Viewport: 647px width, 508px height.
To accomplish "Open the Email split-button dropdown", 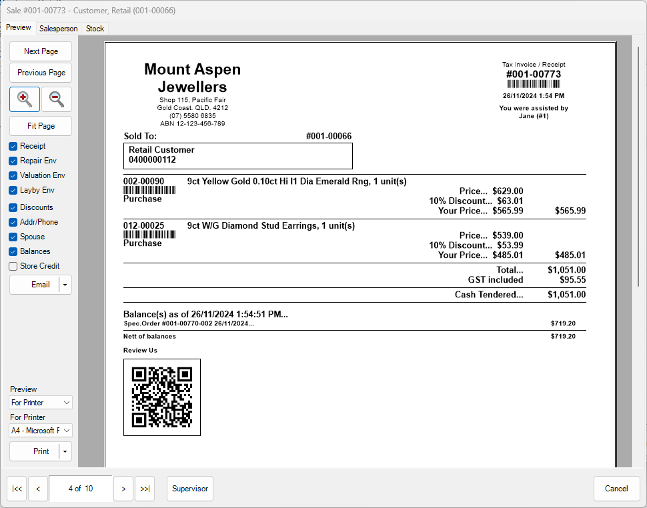I will click(x=65, y=285).
